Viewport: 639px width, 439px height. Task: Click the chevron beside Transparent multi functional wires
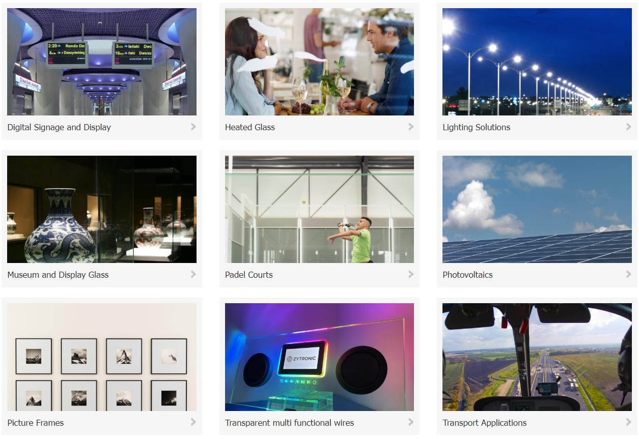[x=411, y=422]
